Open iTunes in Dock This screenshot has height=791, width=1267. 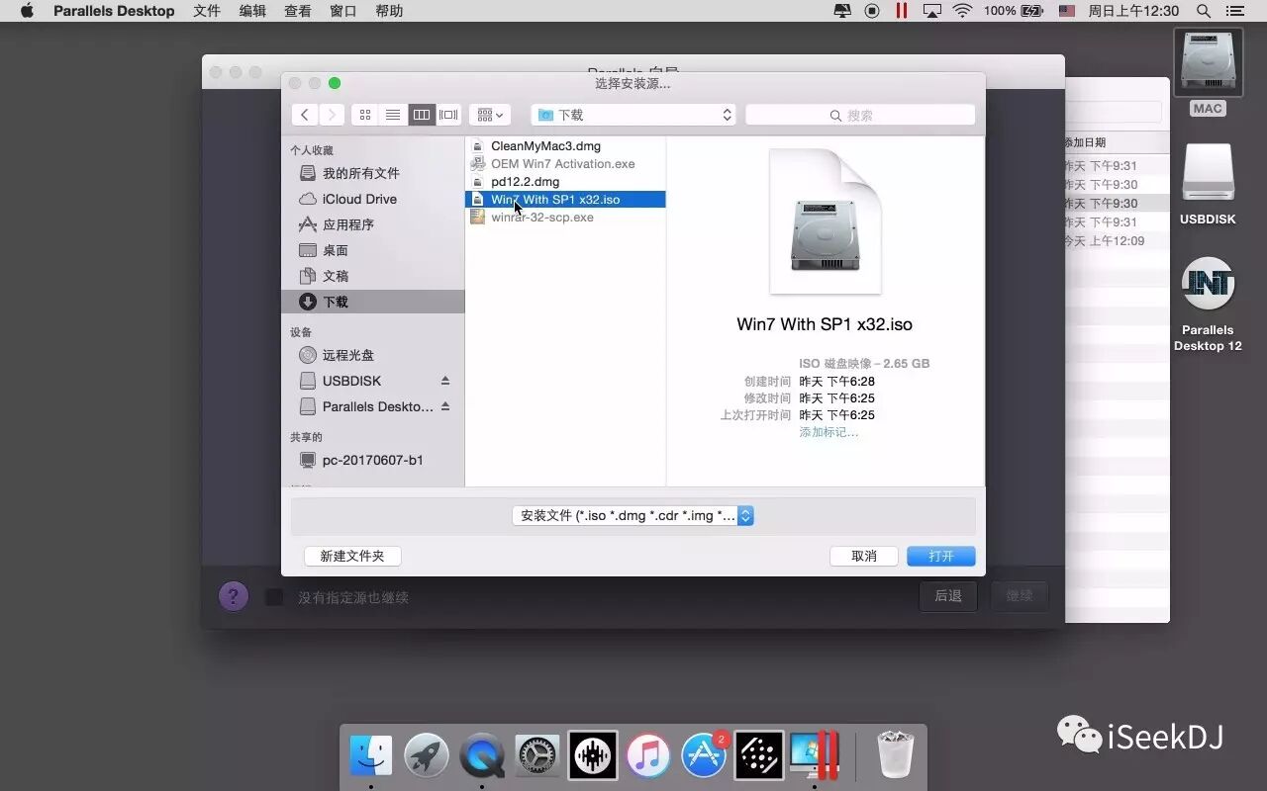[648, 756]
